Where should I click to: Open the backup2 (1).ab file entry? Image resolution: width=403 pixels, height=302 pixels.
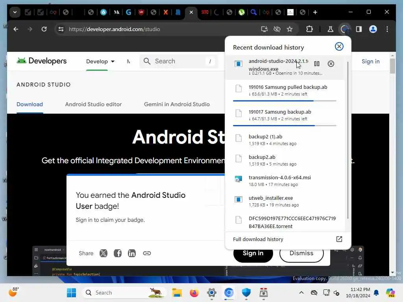285,140
